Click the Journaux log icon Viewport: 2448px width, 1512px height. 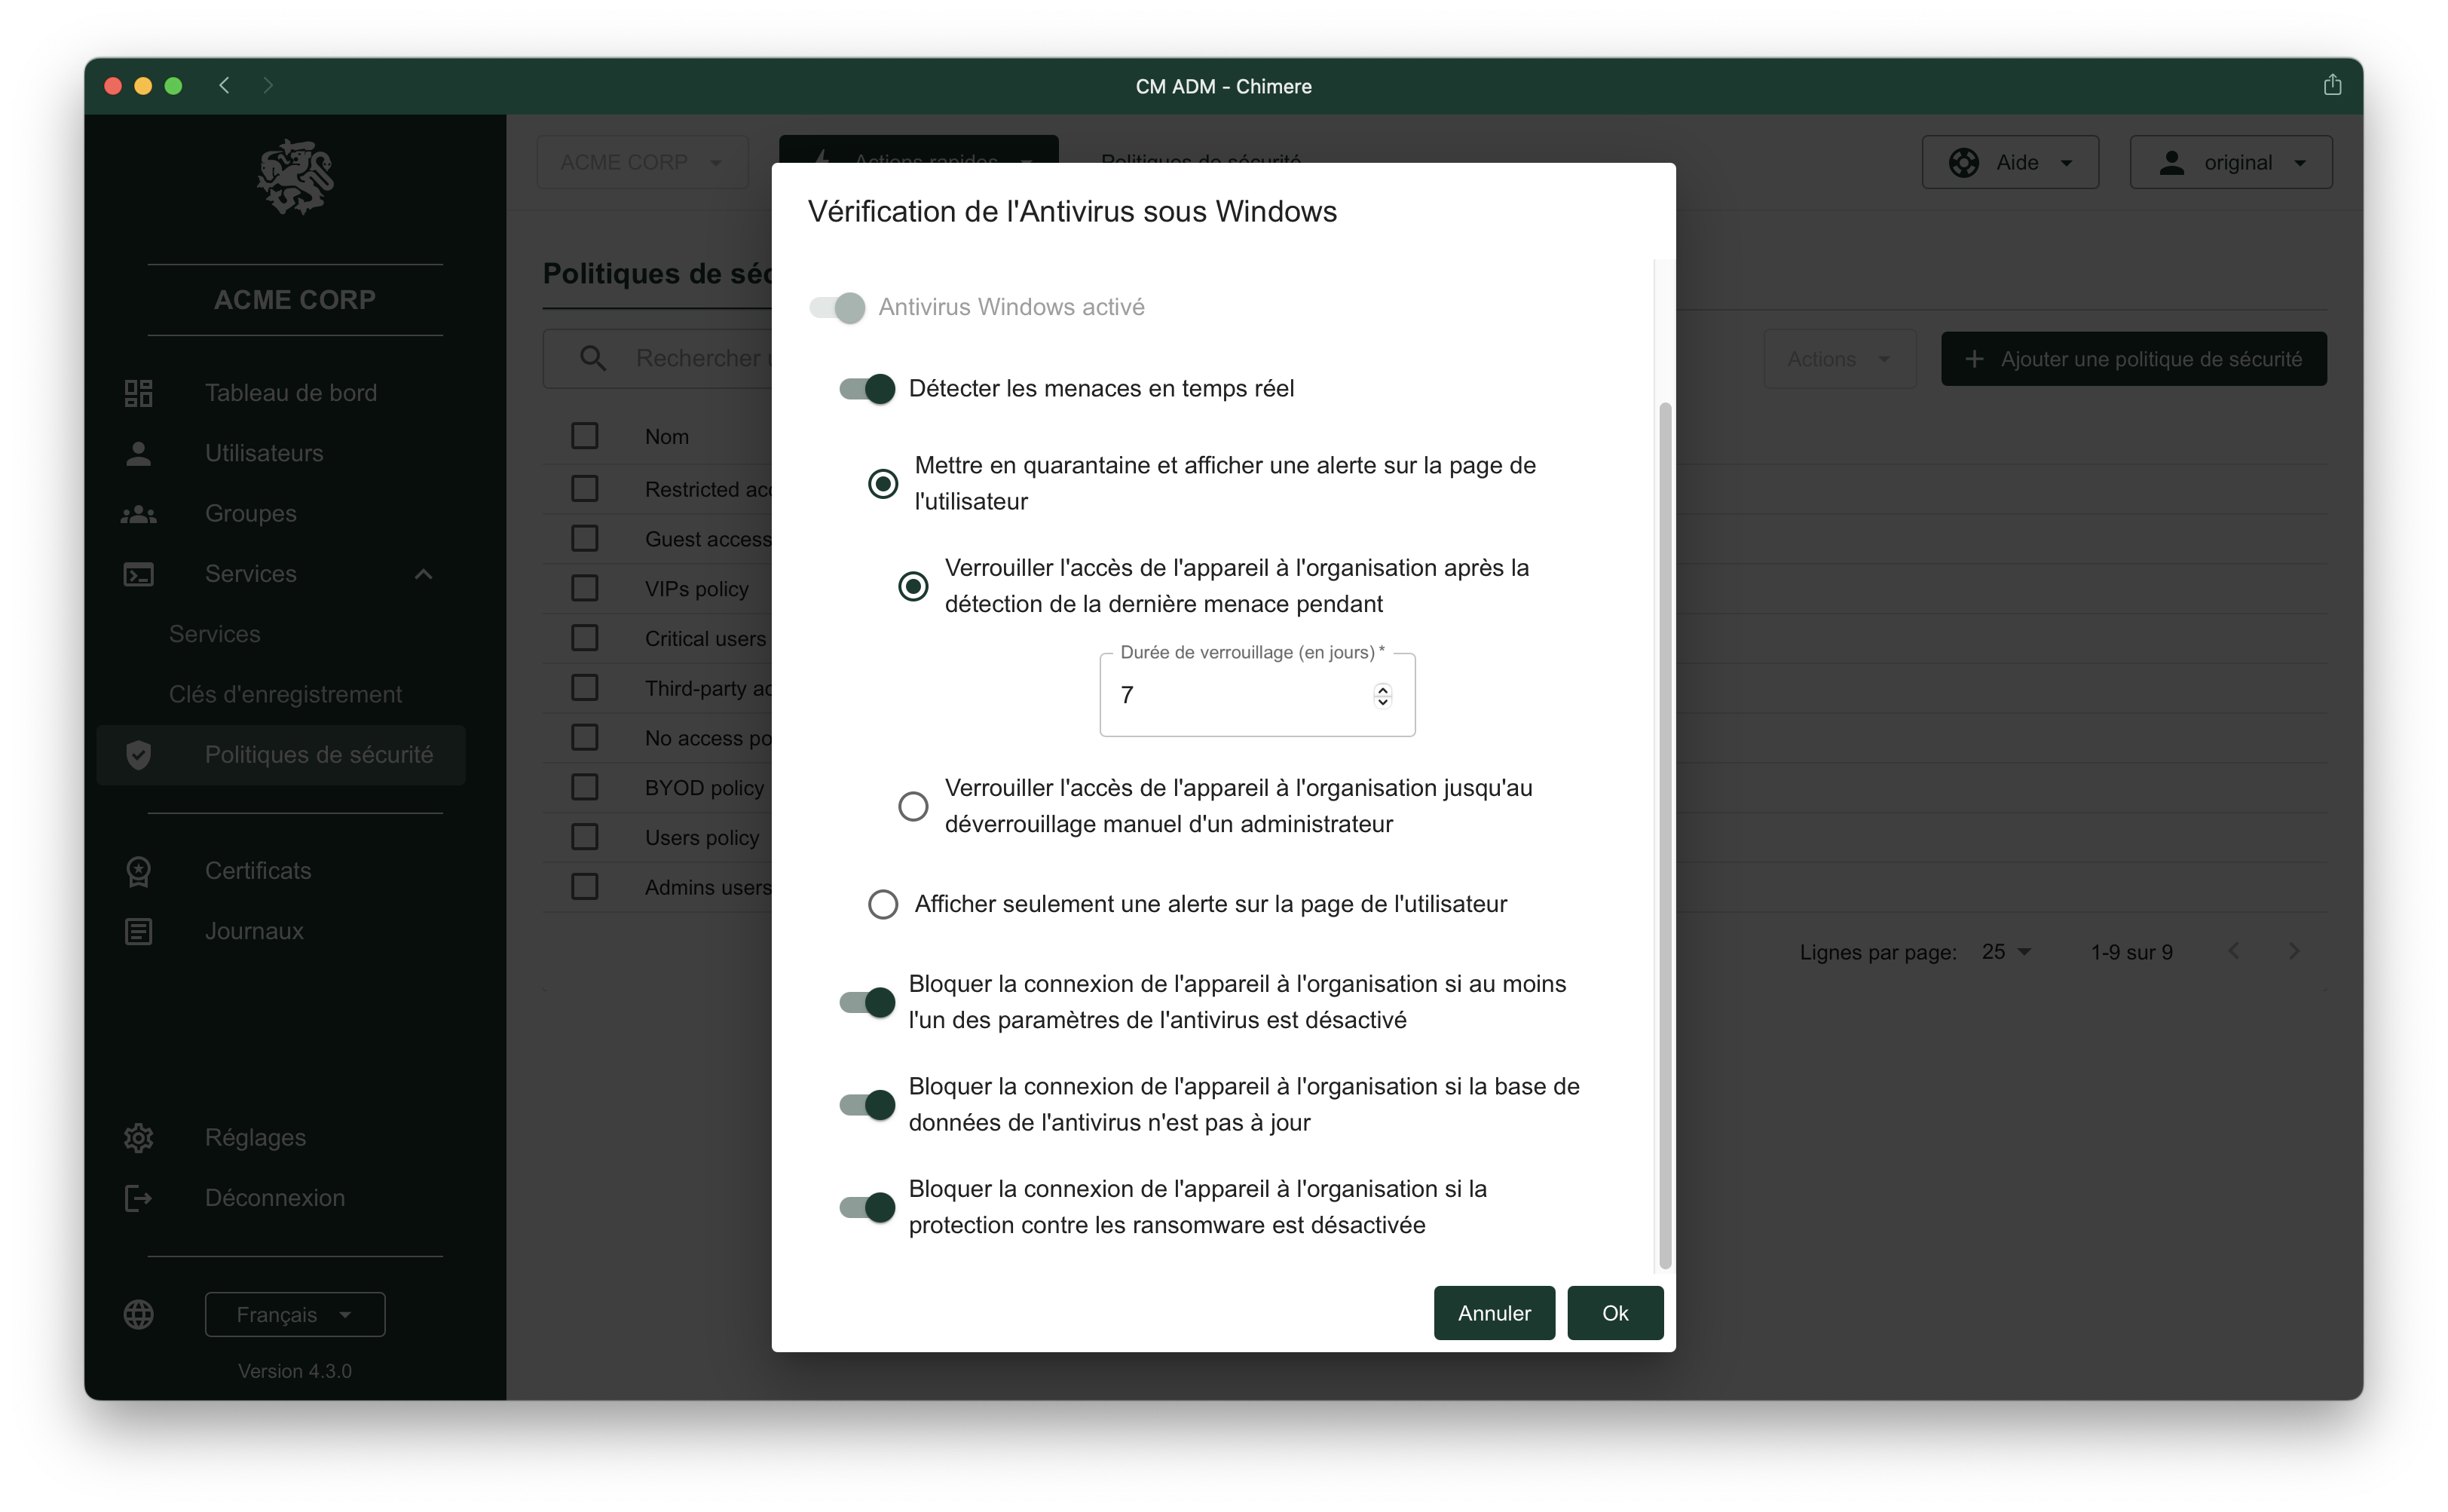(x=138, y=931)
